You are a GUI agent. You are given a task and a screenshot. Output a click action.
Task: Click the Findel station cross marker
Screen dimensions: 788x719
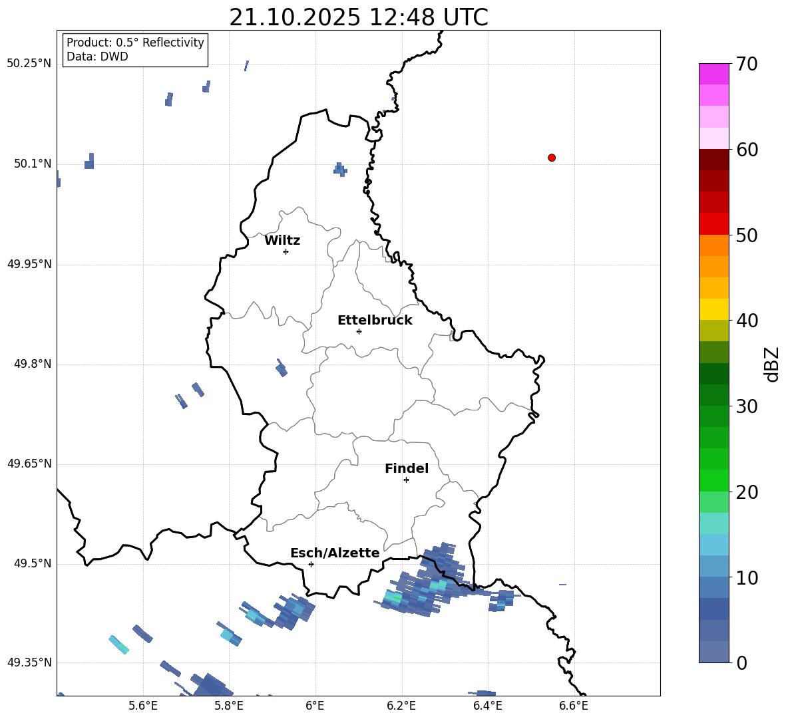coord(406,480)
